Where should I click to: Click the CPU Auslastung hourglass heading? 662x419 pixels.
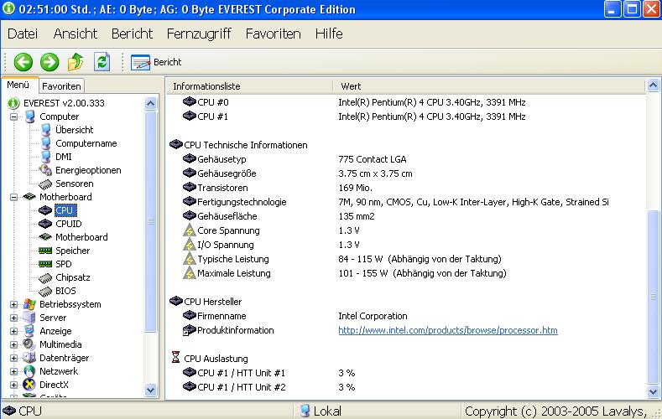click(210, 359)
